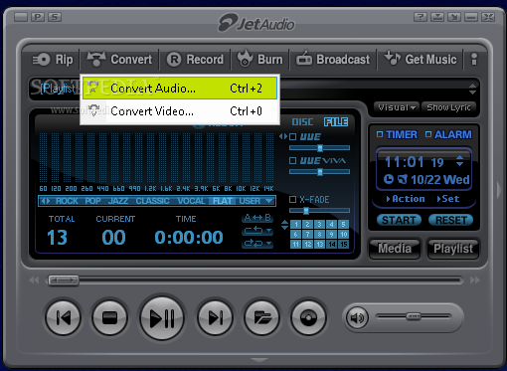Screen dimensions: 507x371
Task: Click the playlist title scroll arrows
Action: coord(472,89)
